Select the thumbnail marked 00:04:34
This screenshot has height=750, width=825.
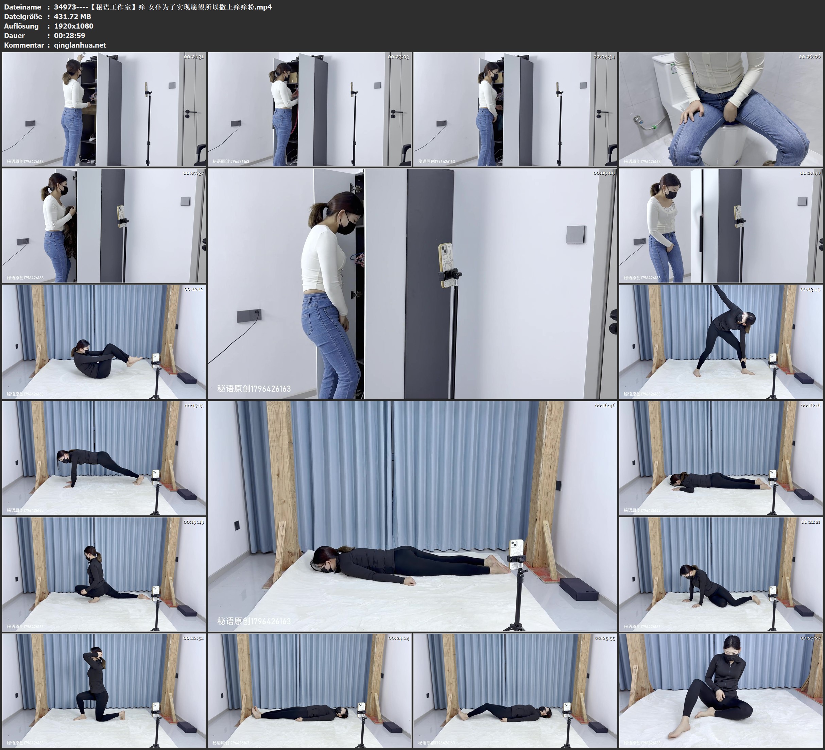[515, 109]
